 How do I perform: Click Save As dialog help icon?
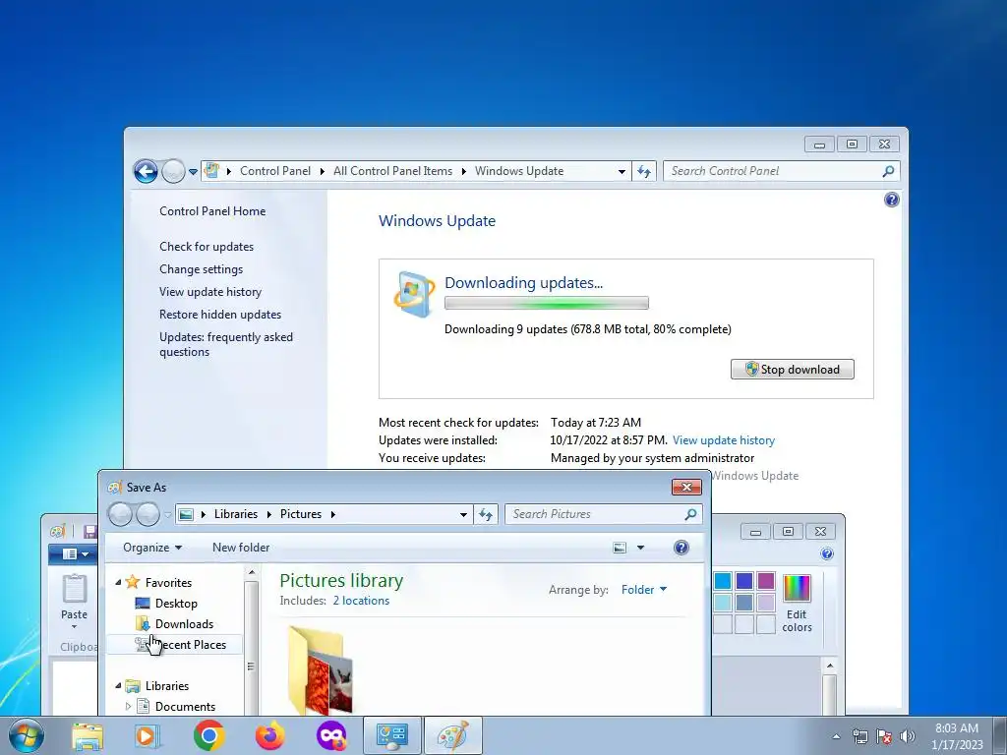pyautogui.click(x=681, y=548)
